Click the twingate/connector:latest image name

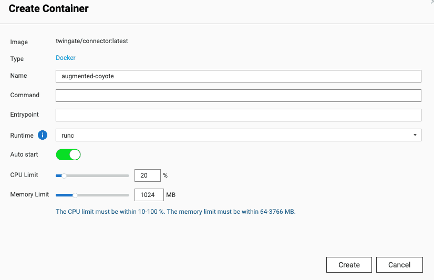click(x=91, y=41)
